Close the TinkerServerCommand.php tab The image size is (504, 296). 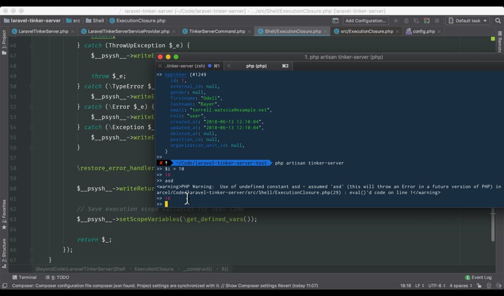tap(250, 31)
